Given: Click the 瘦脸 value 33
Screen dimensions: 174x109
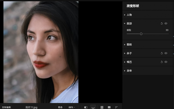Looking at the screenshot, I should [x=167, y=30].
